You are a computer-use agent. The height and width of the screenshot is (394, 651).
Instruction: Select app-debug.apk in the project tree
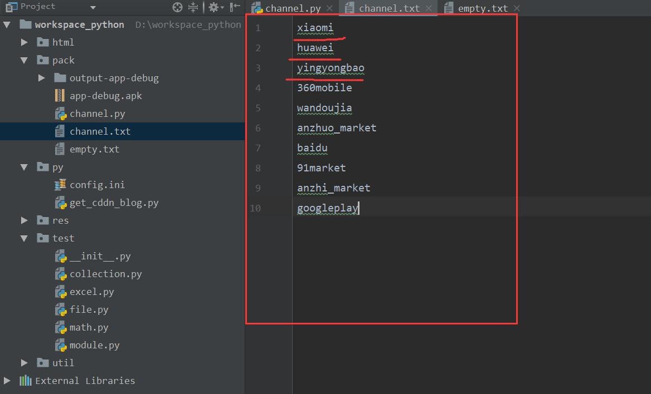tap(105, 96)
